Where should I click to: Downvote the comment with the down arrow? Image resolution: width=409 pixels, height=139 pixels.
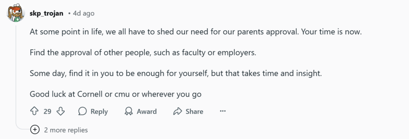pos(61,112)
